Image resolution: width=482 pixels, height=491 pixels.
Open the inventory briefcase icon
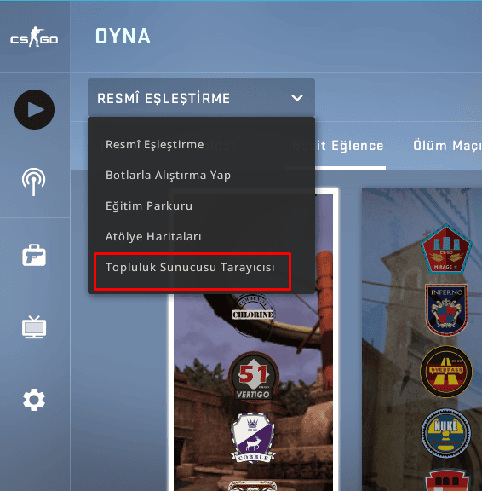34,255
